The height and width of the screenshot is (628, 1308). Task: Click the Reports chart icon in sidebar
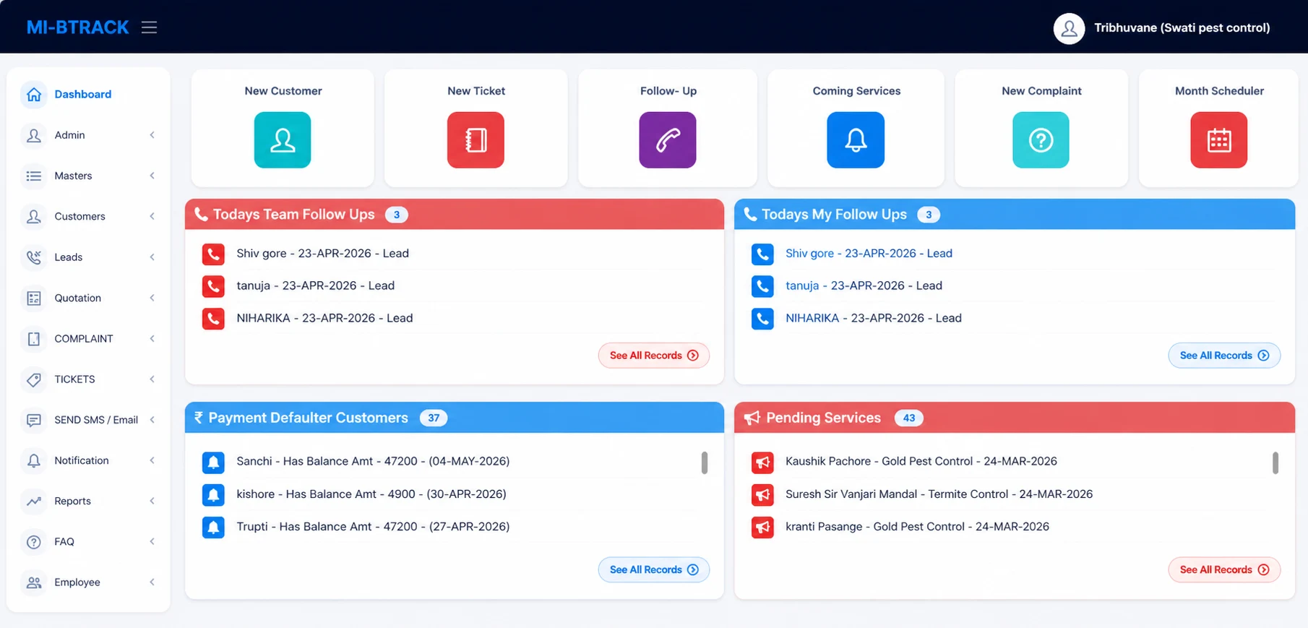[x=34, y=501]
